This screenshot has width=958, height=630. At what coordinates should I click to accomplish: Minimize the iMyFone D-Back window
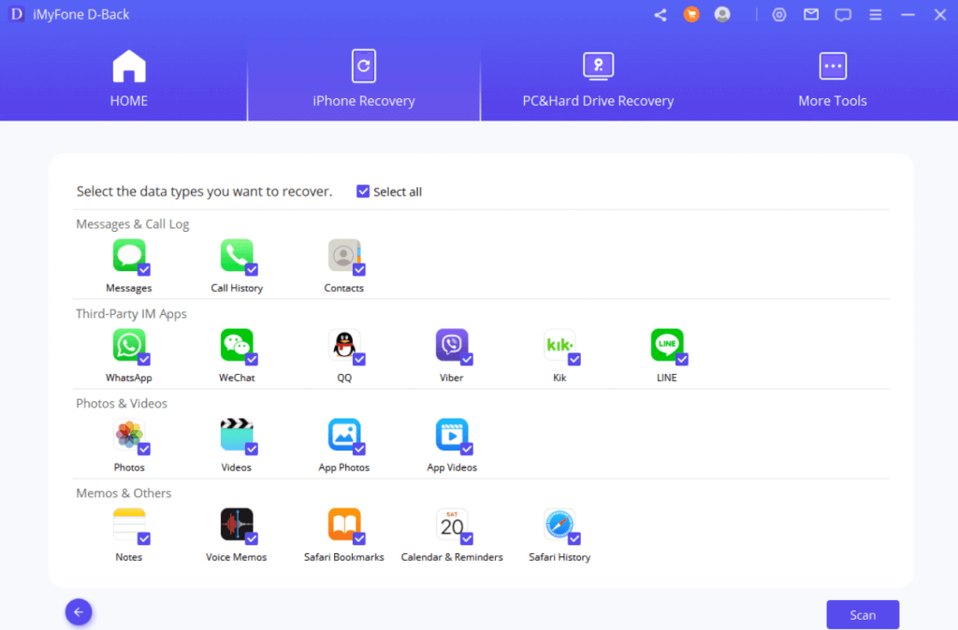coord(907,15)
